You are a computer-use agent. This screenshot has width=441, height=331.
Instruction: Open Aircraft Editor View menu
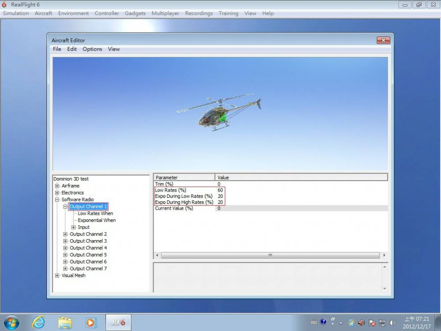114,49
